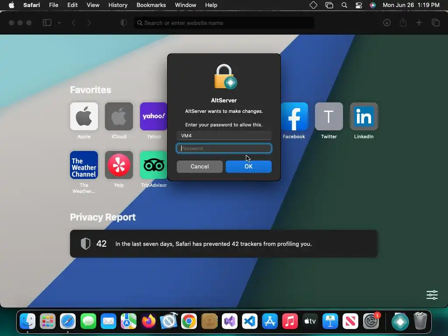Open Apple TV from the Dock
Image resolution: width=448 pixels, height=336 pixels.
click(310, 322)
